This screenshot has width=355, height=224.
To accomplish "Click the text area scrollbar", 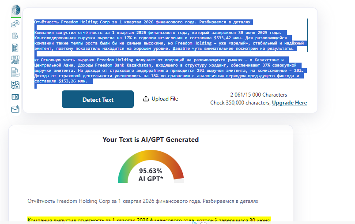I will coord(307,35).
